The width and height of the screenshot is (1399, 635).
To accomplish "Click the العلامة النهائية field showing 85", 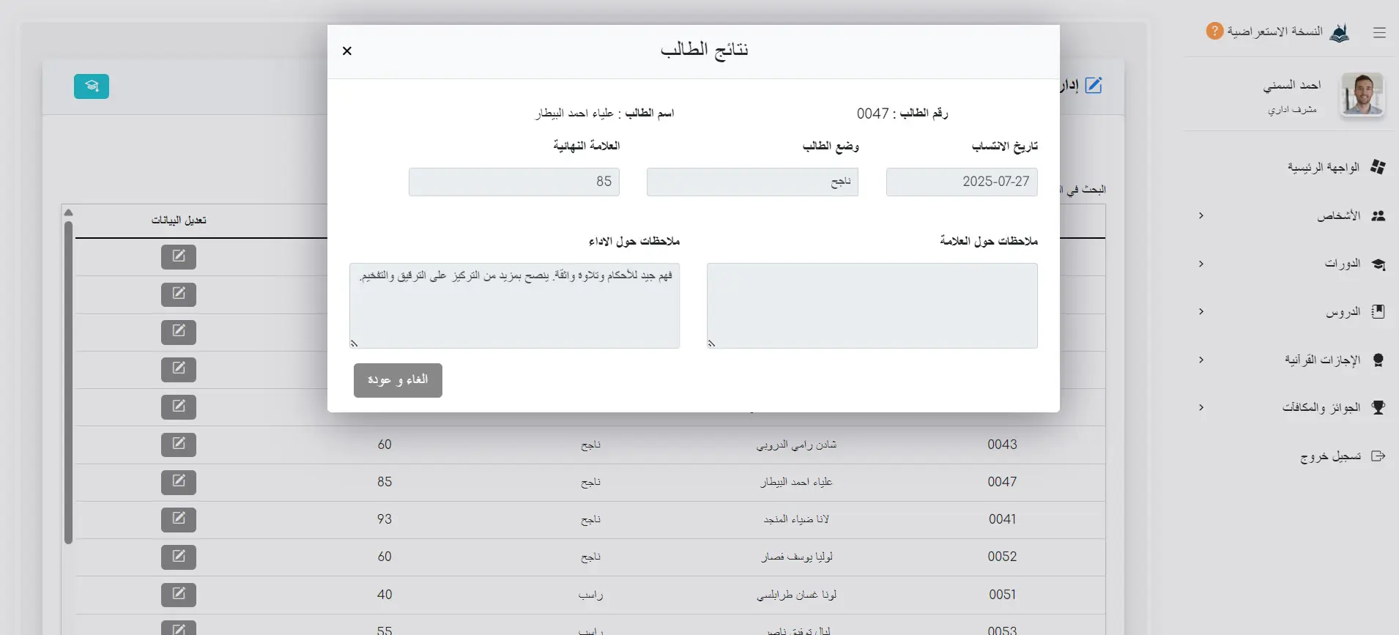I will click(x=514, y=182).
